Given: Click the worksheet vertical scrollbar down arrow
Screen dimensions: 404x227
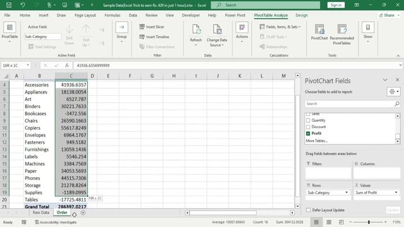Looking at the screenshot, I should (297, 206).
